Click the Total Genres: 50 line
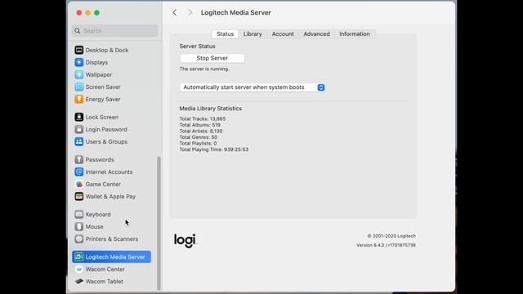The image size is (523, 294). [198, 137]
